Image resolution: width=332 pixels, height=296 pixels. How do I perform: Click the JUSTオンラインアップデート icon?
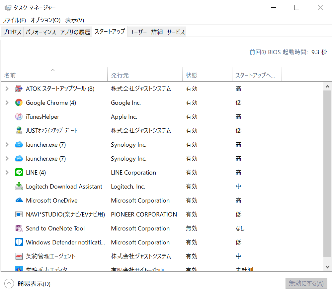coord(19,131)
